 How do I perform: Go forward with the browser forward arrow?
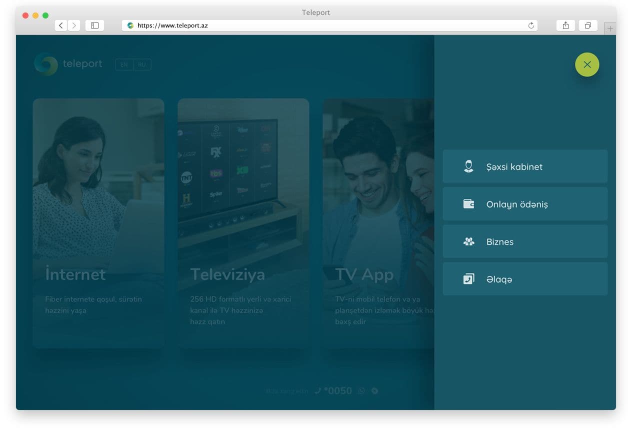click(x=74, y=25)
